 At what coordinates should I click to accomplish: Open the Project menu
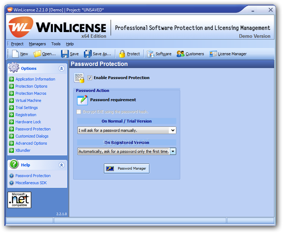click(x=17, y=44)
